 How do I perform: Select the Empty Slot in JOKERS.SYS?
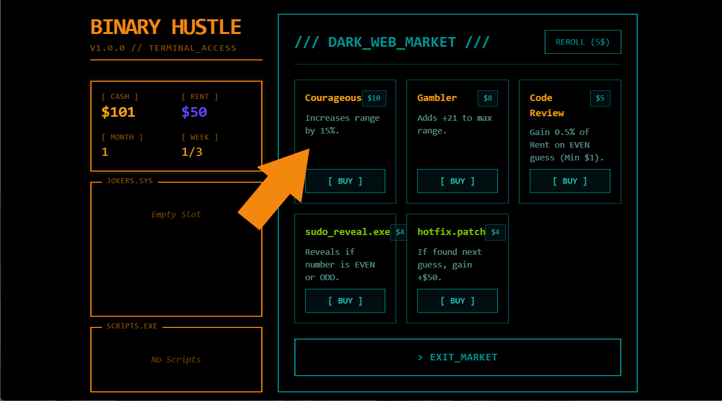[176, 215]
